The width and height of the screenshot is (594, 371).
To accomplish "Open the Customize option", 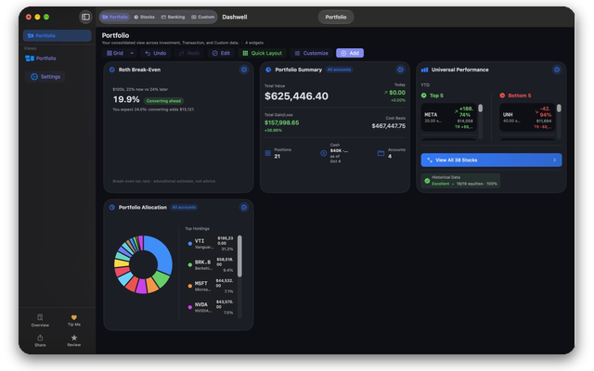I will pos(312,53).
